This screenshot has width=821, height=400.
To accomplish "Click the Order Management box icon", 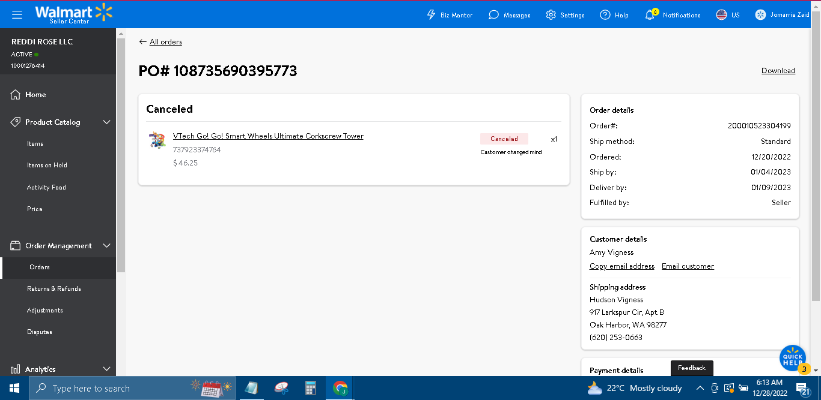I will [16, 246].
